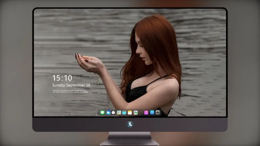Viewport: 260px width, 146px height.
Task: Click the mascot logo on monitor chin
Action: pyautogui.click(x=130, y=125)
